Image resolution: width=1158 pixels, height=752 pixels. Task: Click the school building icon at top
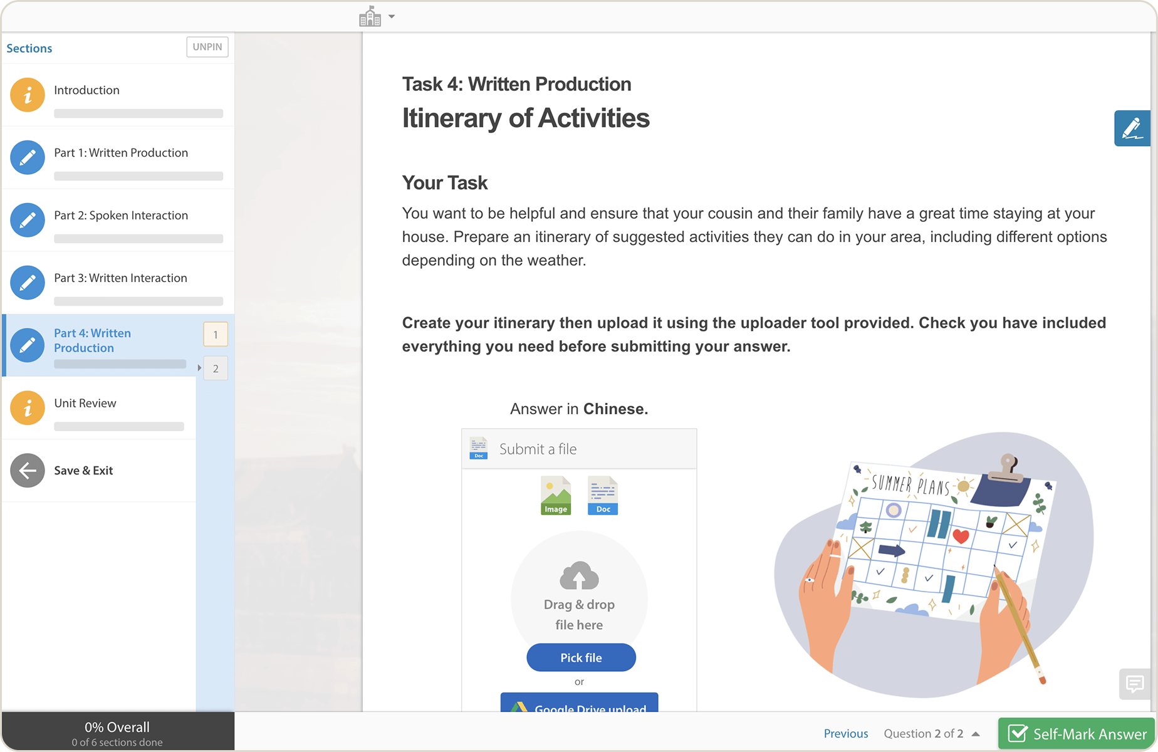[x=370, y=17]
